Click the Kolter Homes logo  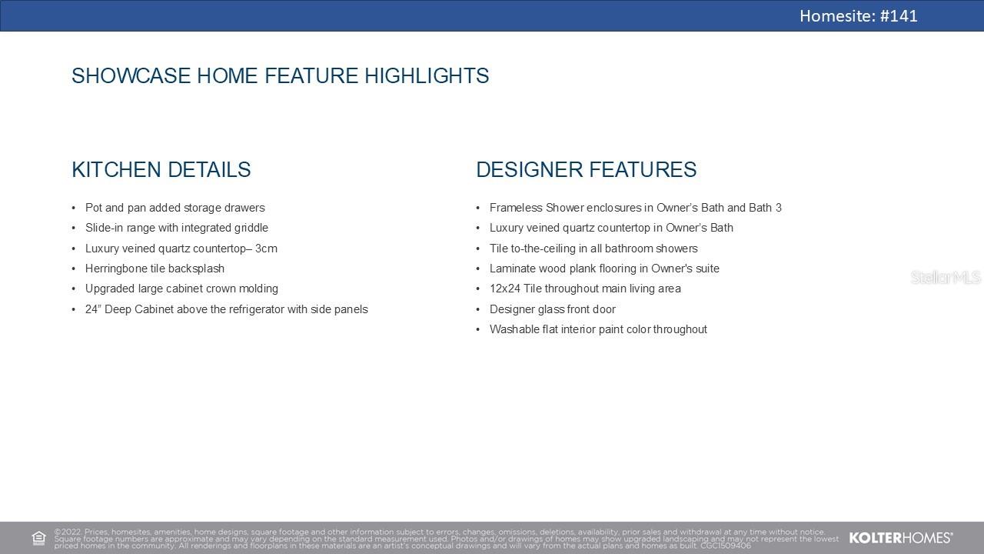coord(900,538)
